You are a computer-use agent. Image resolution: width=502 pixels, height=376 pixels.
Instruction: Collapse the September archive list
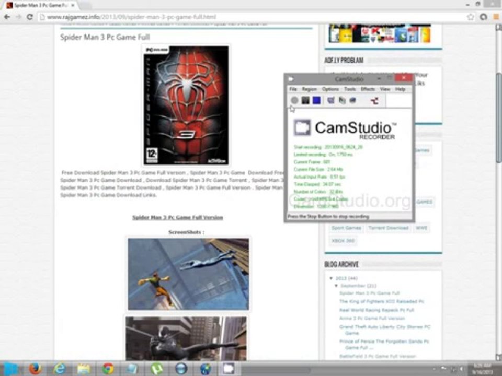click(x=336, y=286)
